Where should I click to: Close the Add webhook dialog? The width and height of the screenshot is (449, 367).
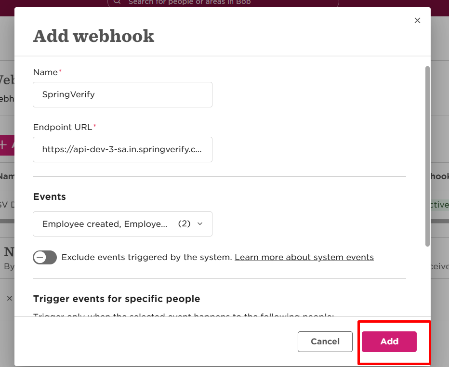[x=417, y=20]
